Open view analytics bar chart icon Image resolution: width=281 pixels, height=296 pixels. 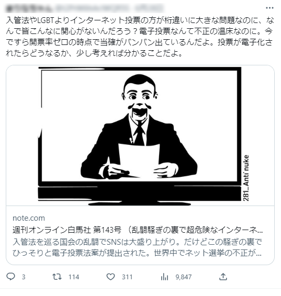tap(164, 277)
